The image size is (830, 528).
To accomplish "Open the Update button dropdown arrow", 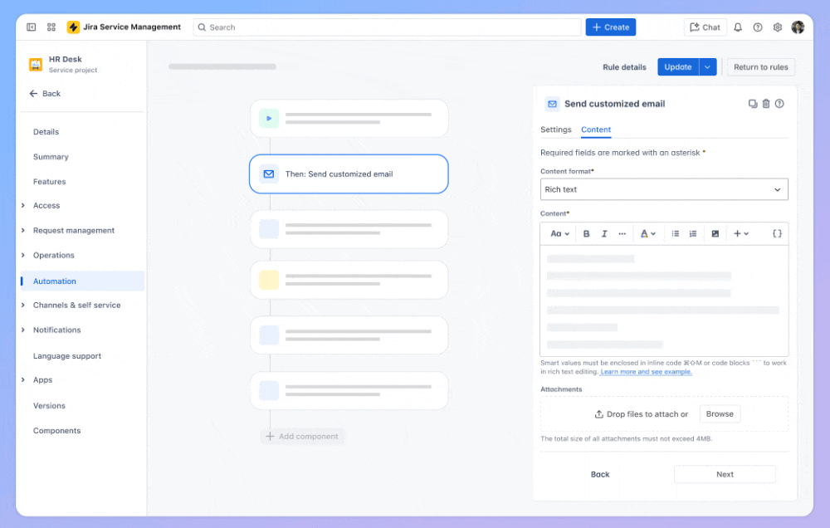I will [x=708, y=67].
